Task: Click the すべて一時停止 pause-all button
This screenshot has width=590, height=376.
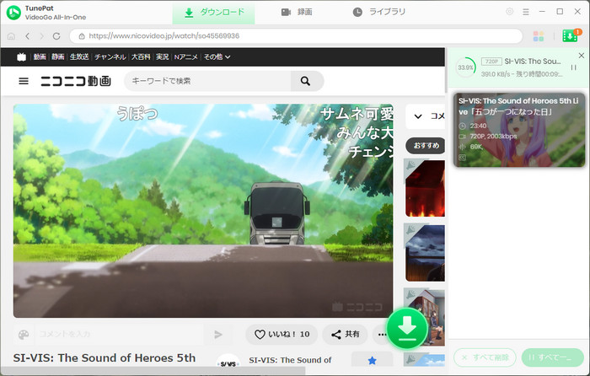Action: coord(553,357)
